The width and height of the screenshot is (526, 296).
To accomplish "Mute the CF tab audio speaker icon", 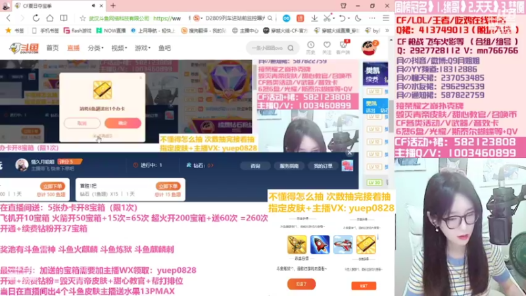I will pyautogui.click(x=93, y=6).
